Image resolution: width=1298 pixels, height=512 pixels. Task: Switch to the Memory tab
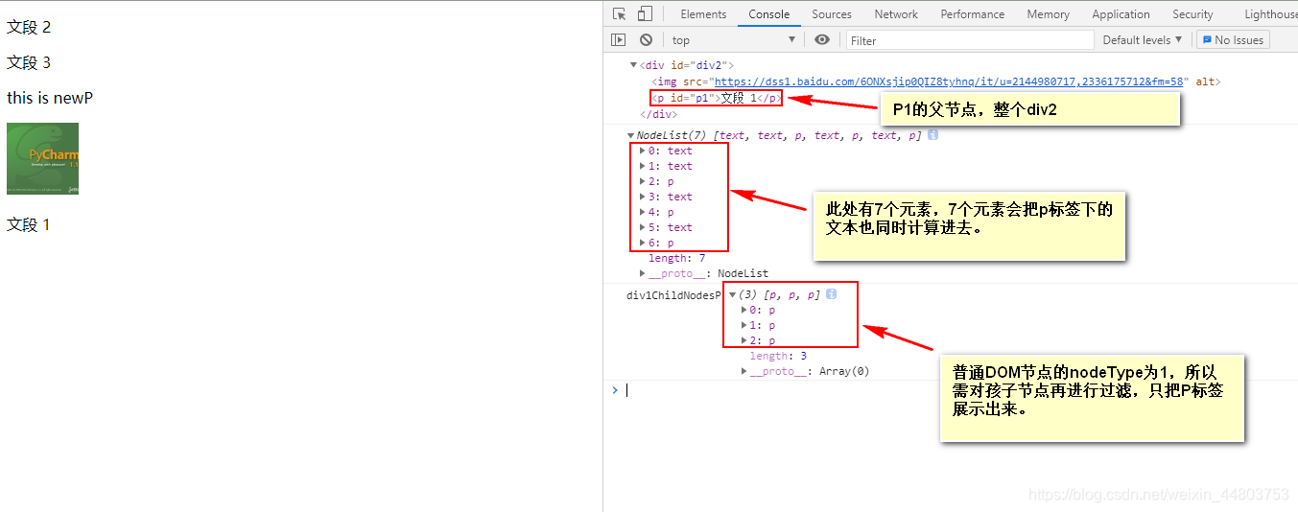tap(1048, 13)
